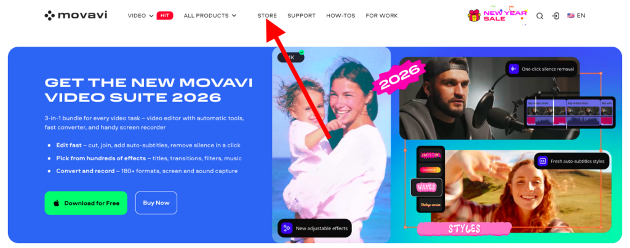Open the search magnifier icon
Image resolution: width=630 pixels, height=248 pixels.
(x=540, y=16)
